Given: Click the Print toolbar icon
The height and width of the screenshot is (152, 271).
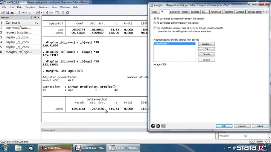Looking at the screenshot, I should (x=12, y=13).
